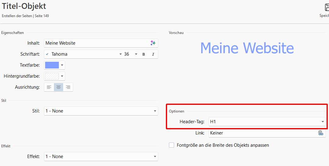This screenshot has width=329, height=166.
Task: Enable Fontgröße an die Breite anpassen checkbox
Action: [172, 145]
